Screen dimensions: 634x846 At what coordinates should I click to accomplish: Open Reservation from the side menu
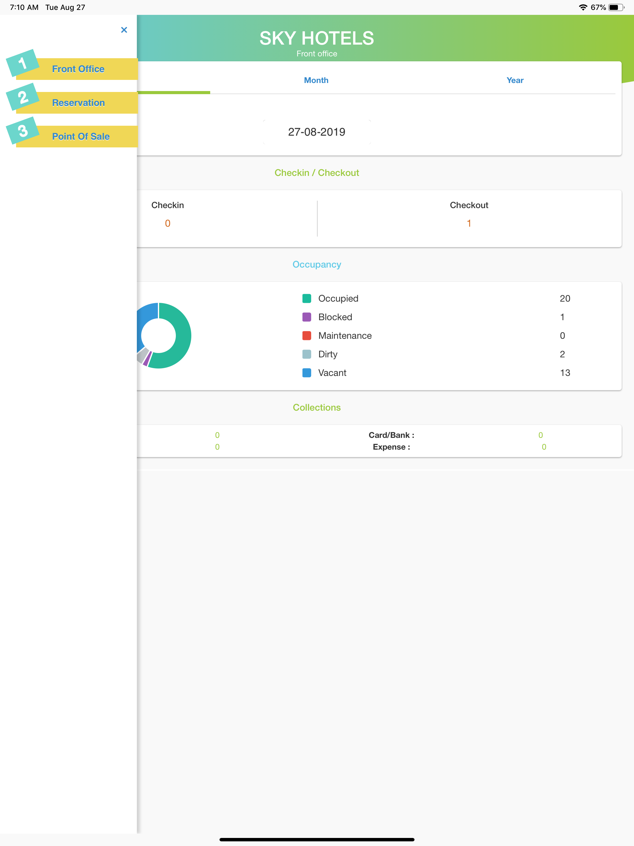pyautogui.click(x=76, y=102)
